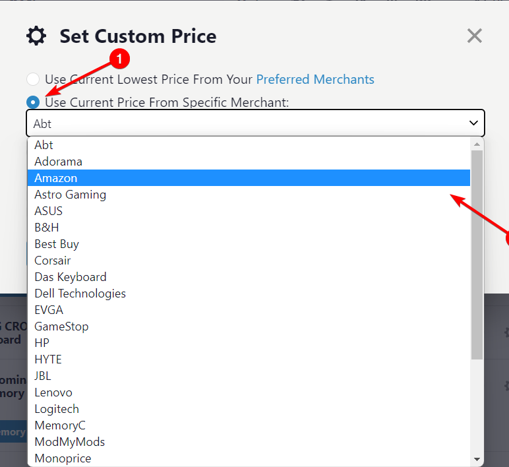Screen dimensions: 509x467
Task: Pick B&H from the merchant options
Action: point(46,228)
